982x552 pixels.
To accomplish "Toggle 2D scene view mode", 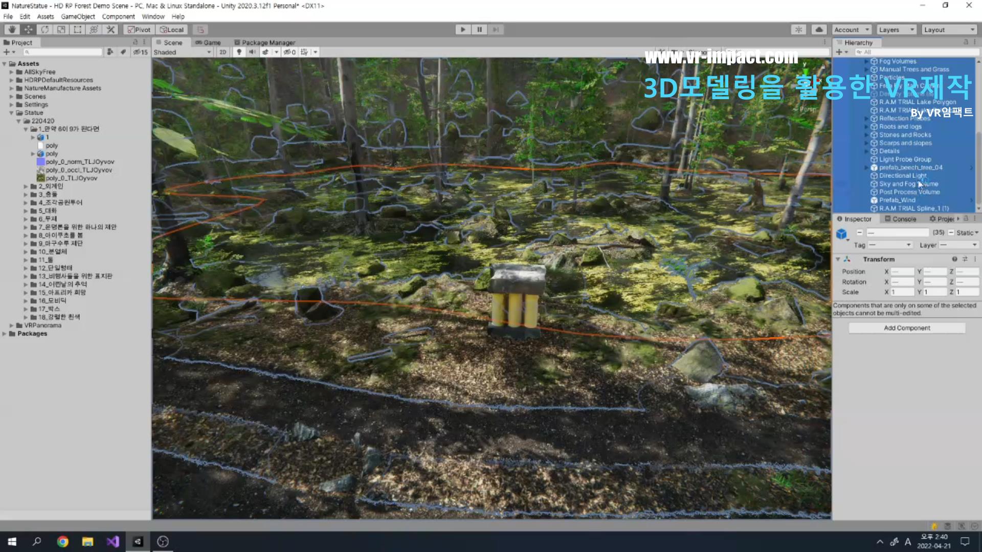I will tap(223, 52).
